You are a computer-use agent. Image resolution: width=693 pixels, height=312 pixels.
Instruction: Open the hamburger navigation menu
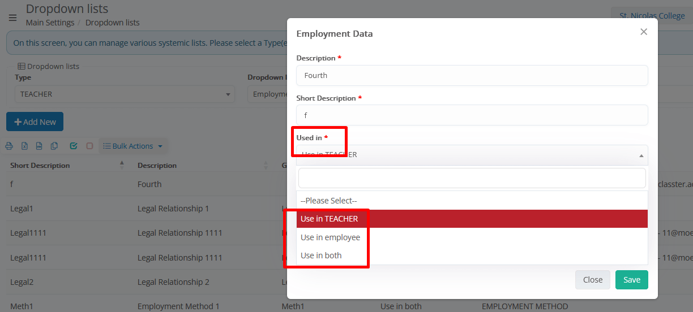pyautogui.click(x=12, y=18)
